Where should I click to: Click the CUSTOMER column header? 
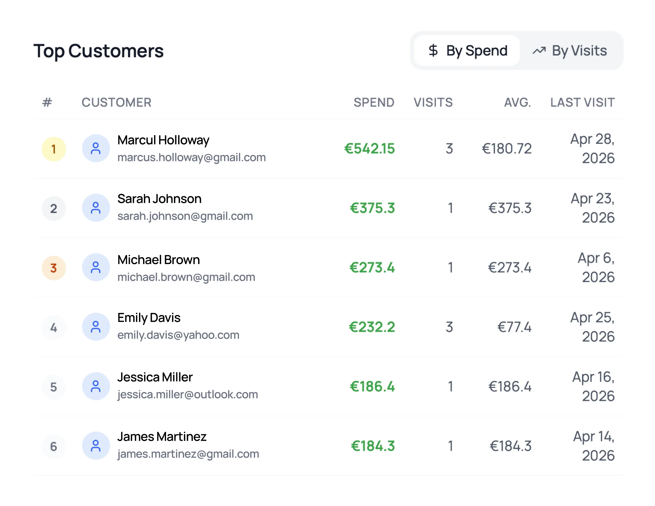point(116,103)
